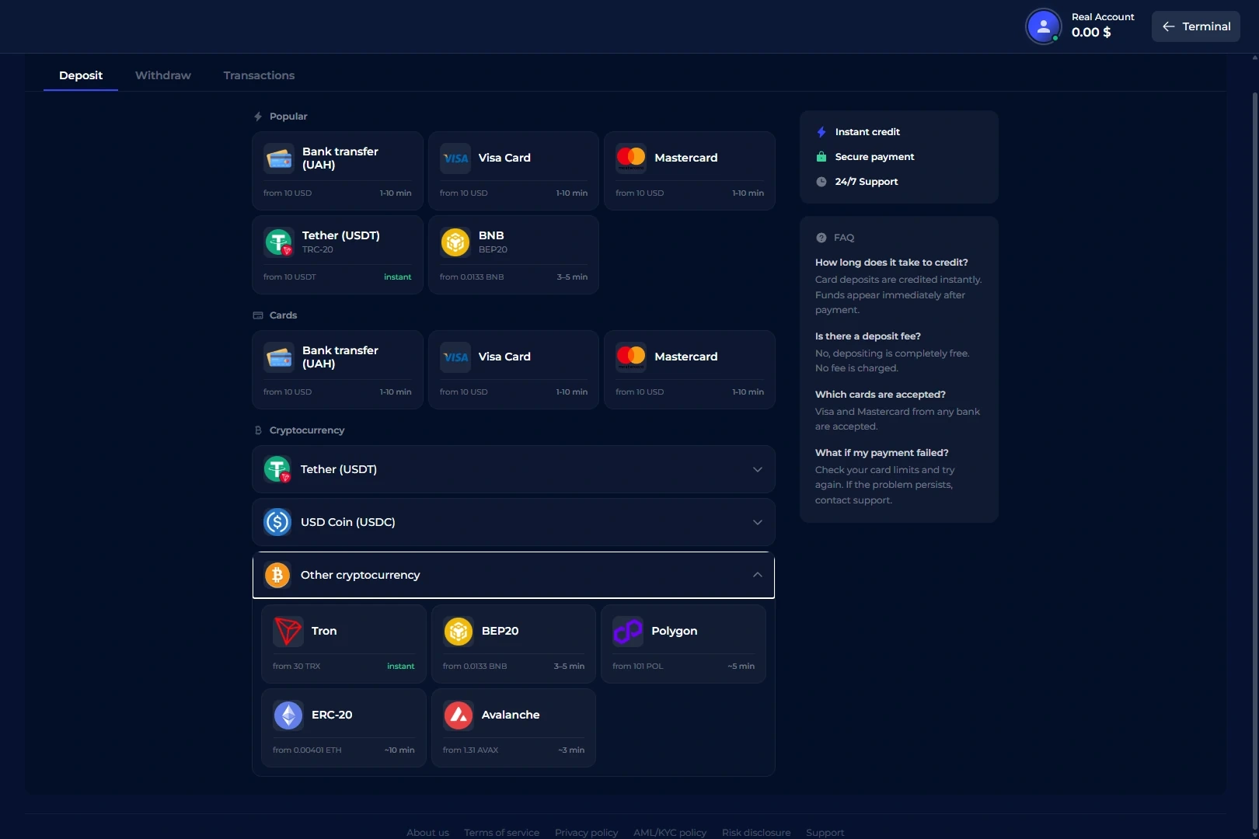Image resolution: width=1259 pixels, height=839 pixels.
Task: Click the Tether TRC-20 icon in Popular
Action: [279, 242]
